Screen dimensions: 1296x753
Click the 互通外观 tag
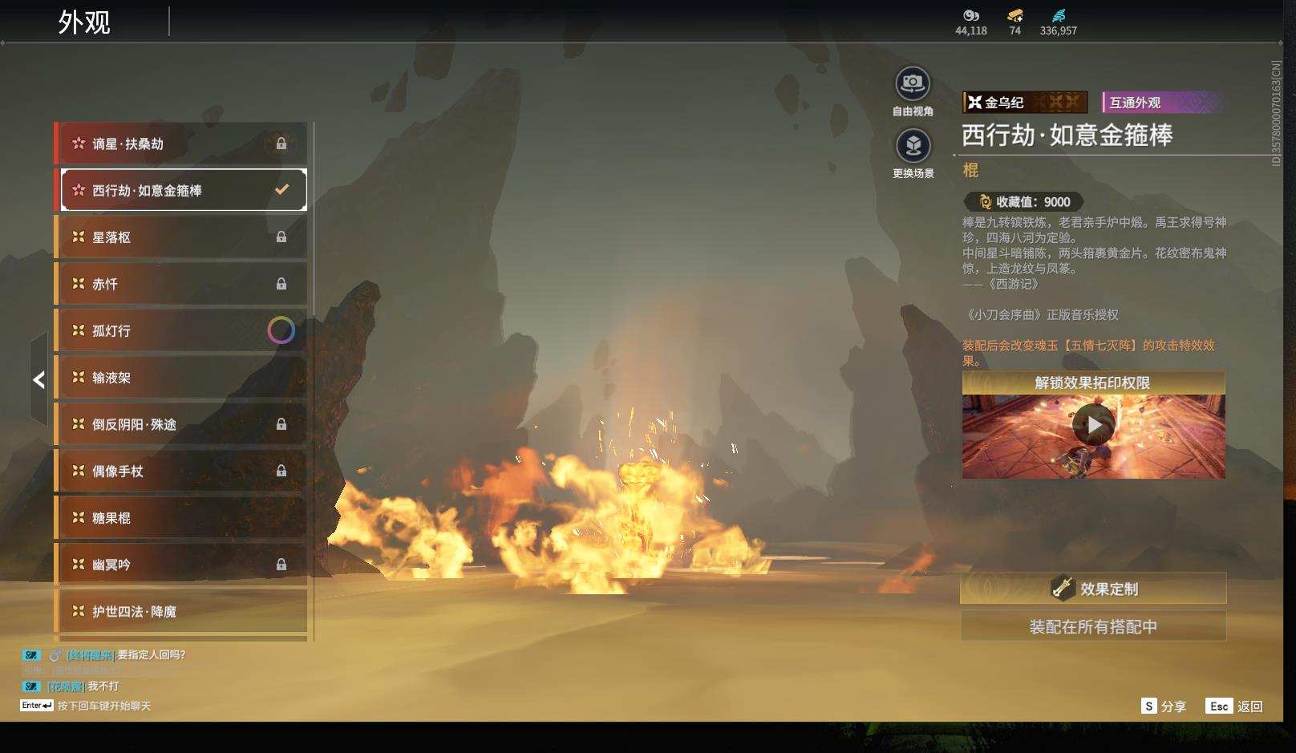pyautogui.click(x=1164, y=103)
